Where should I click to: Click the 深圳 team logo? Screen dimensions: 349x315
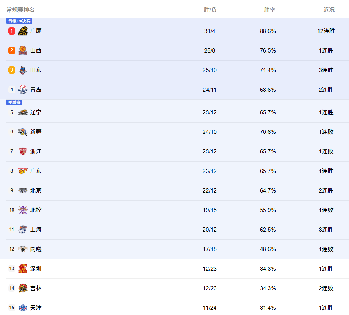click(23, 269)
